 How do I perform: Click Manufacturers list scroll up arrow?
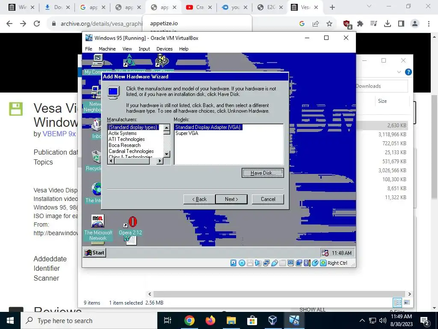pos(167,128)
